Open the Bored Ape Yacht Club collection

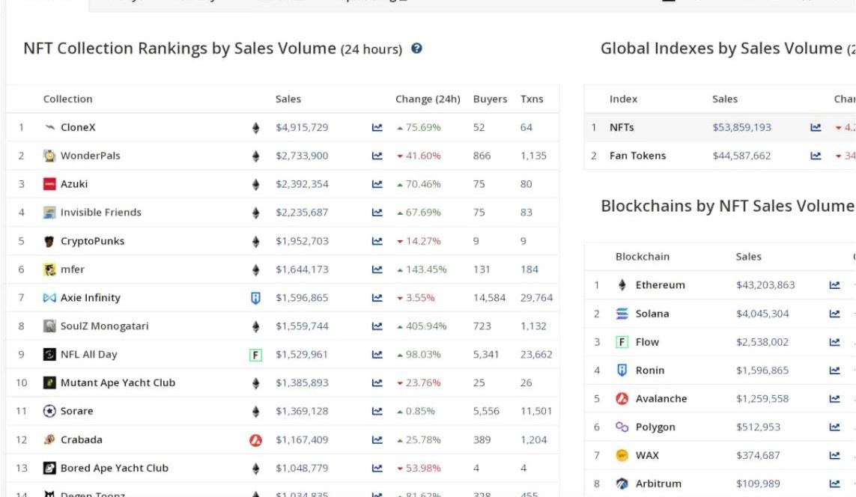point(114,469)
